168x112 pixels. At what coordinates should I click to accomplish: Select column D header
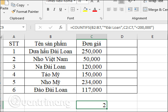click(122, 37)
